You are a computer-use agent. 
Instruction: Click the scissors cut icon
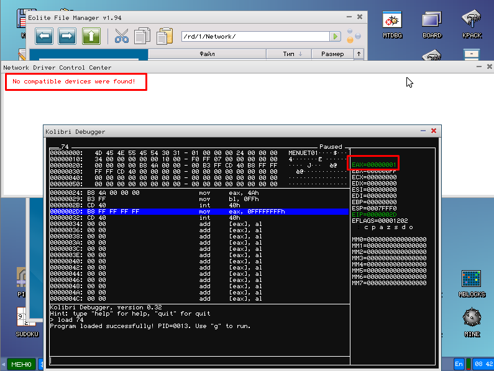click(122, 36)
